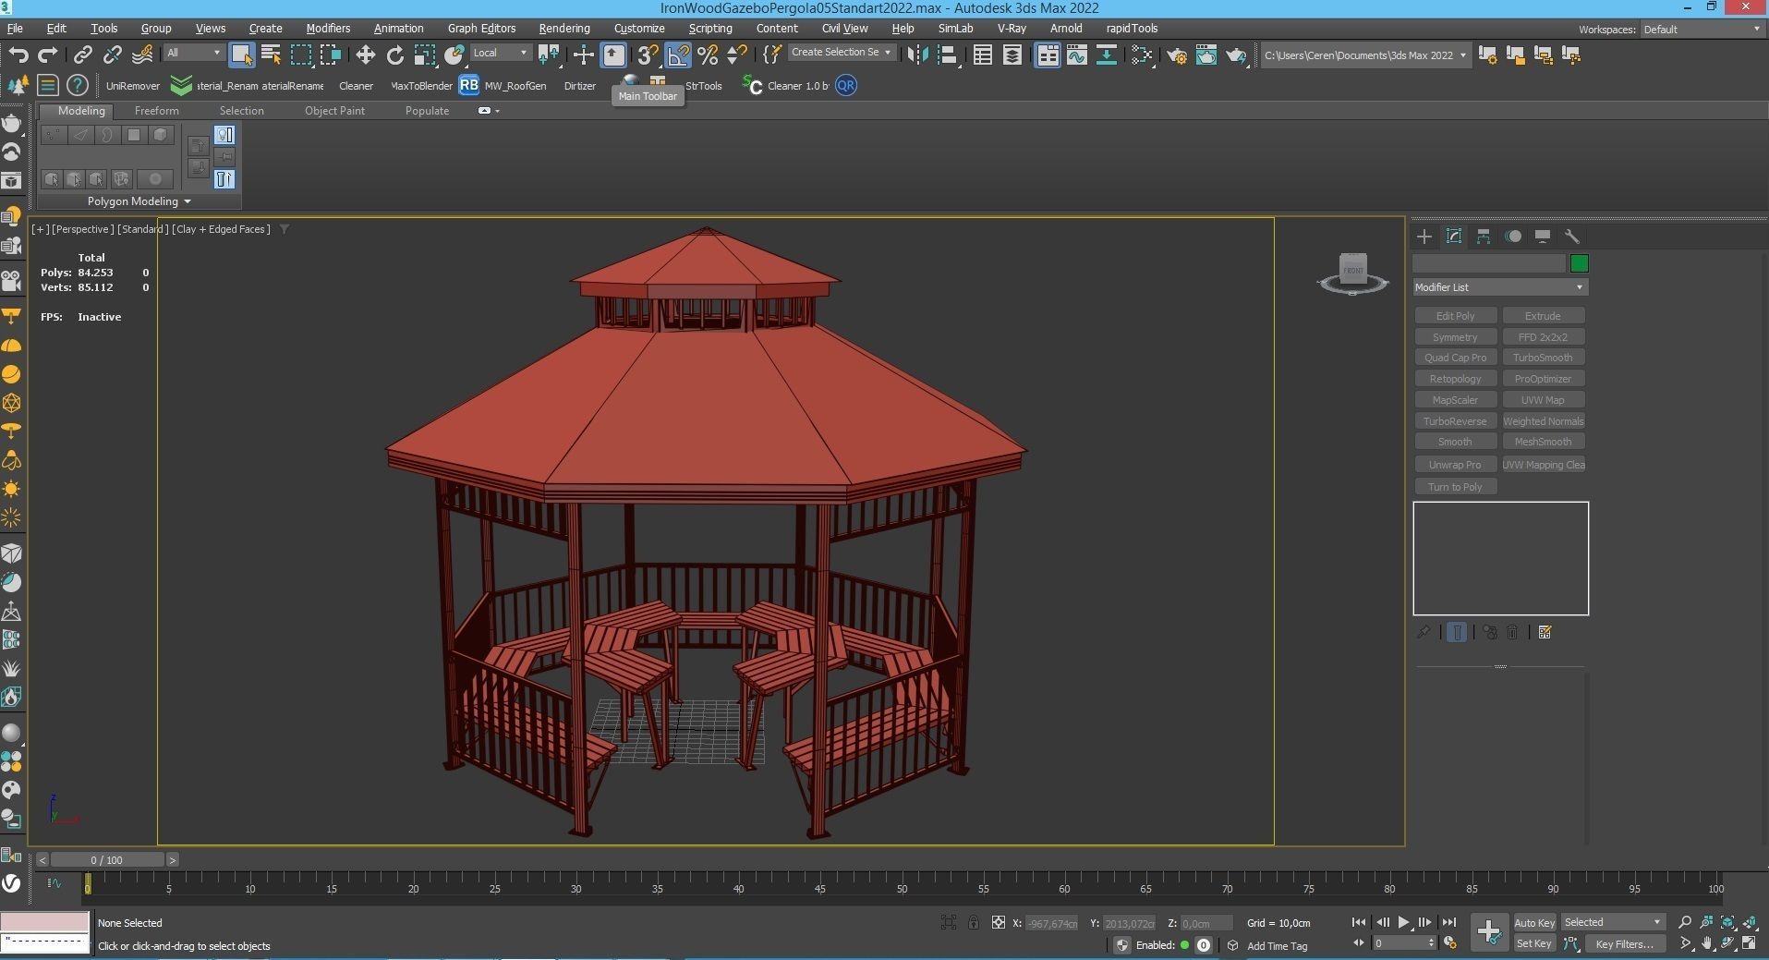
Task: Toggle Show End Result in modifier stack
Action: pyautogui.click(x=1457, y=633)
